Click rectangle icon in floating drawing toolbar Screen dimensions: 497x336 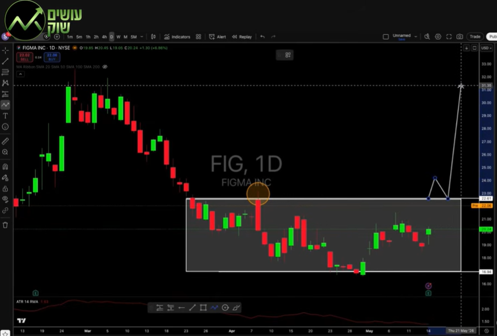pyautogui.click(x=203, y=308)
